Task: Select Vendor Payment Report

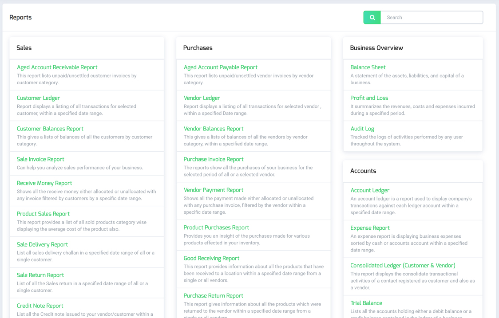Action: [214, 190]
